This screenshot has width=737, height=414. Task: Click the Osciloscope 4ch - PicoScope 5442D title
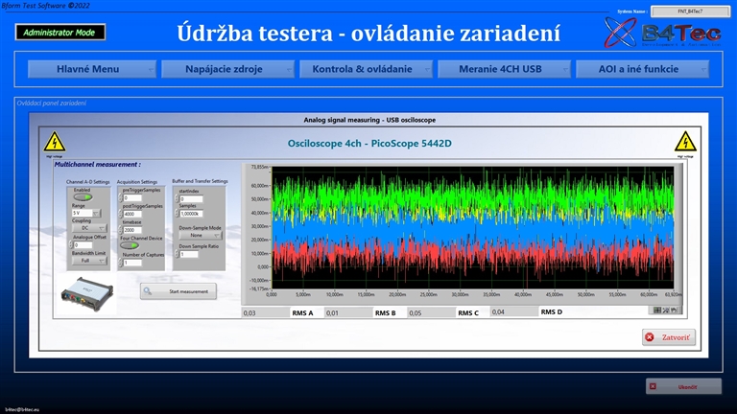[x=369, y=143]
